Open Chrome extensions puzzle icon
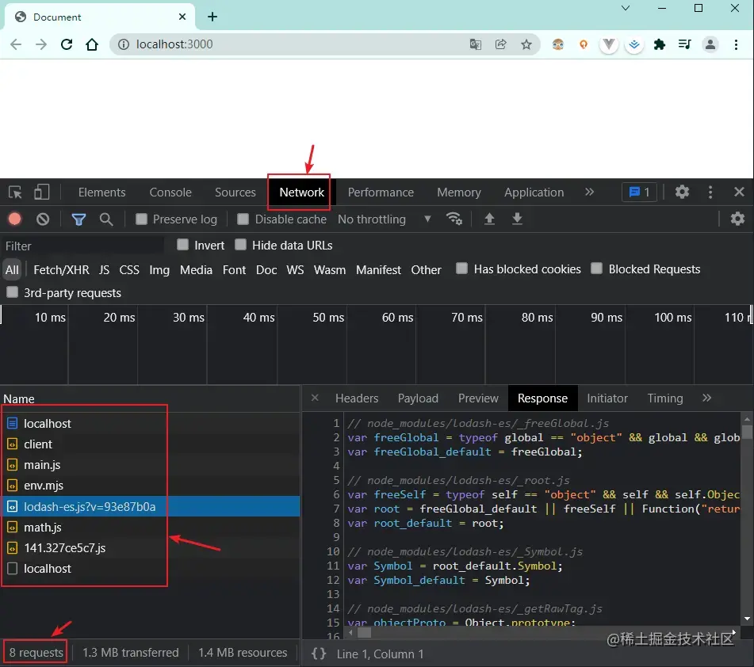Screen dimensions: 754x667 coord(660,44)
